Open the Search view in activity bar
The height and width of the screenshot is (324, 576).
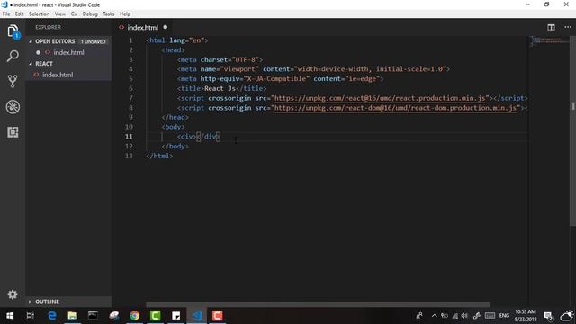[x=13, y=56]
